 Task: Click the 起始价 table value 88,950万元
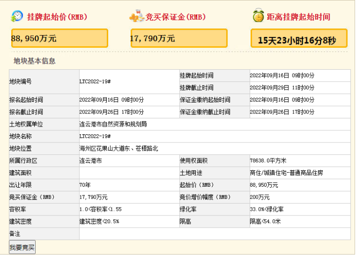click(x=264, y=185)
